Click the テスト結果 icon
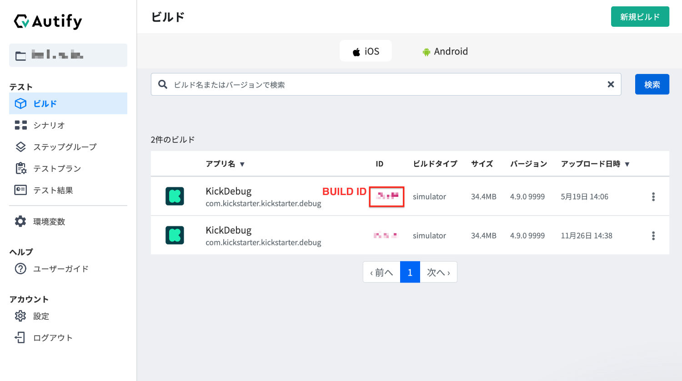The height and width of the screenshot is (381, 682). point(20,190)
